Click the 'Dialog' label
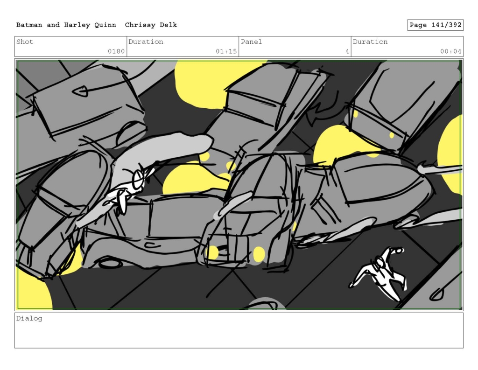The width and height of the screenshot is (478, 370). pos(29,319)
